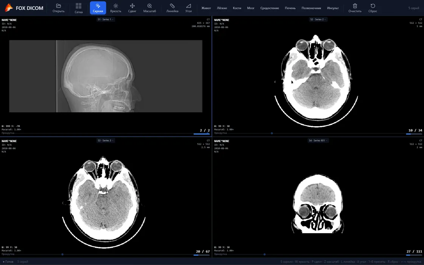The width and height of the screenshot is (424, 265).
Task: Click the '5 серий' status bar entry
Action: coord(23,262)
